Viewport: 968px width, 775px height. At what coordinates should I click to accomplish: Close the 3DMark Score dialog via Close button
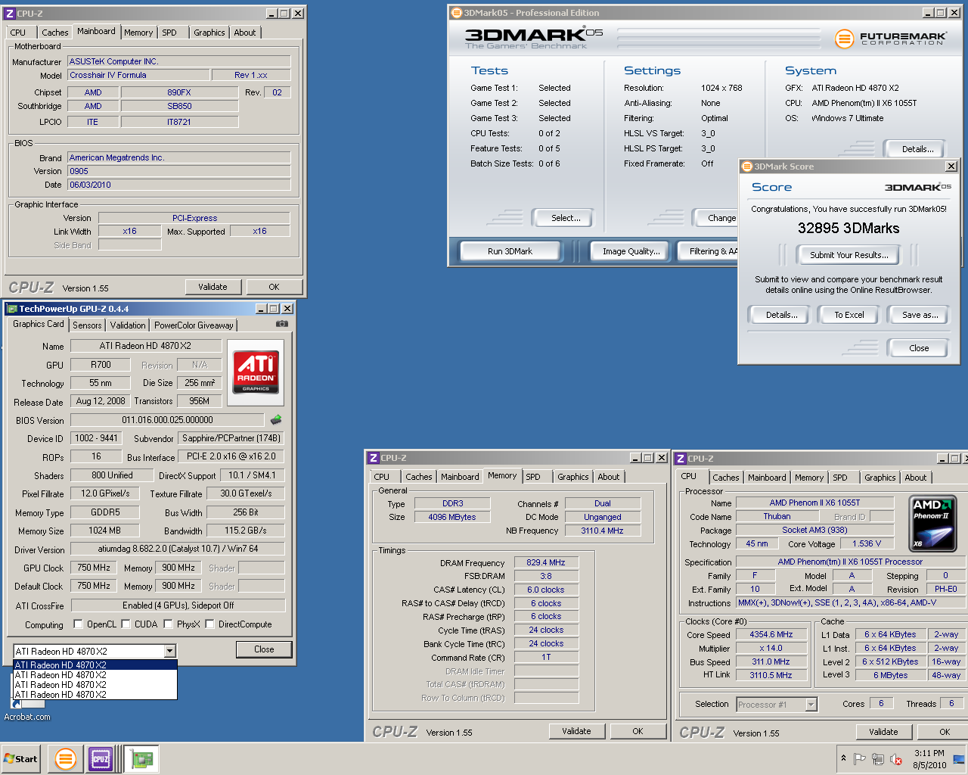click(x=919, y=348)
